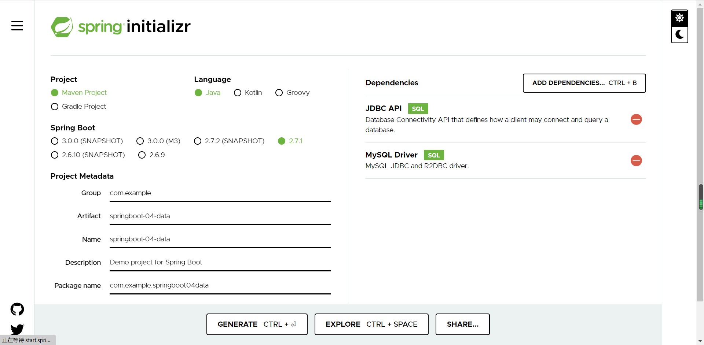Switch to light theme sun icon
Image resolution: width=704 pixels, height=345 pixels.
point(679,18)
